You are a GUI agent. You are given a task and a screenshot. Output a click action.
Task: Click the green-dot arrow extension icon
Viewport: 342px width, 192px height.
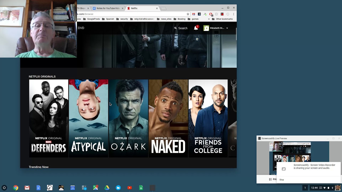[x=205, y=14]
